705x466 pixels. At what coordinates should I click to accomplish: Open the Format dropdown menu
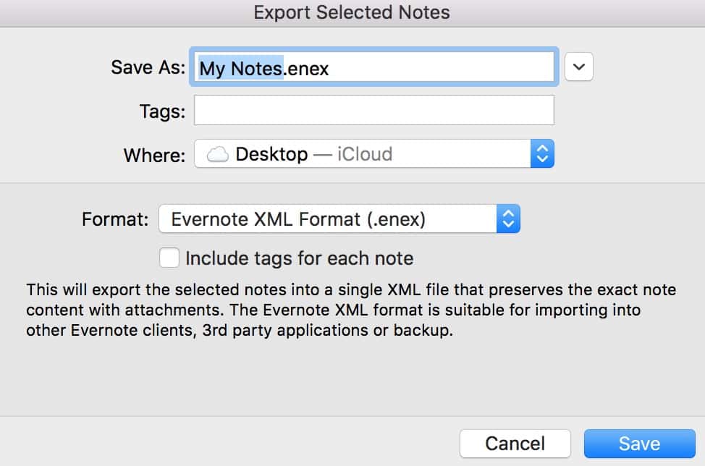click(x=339, y=219)
